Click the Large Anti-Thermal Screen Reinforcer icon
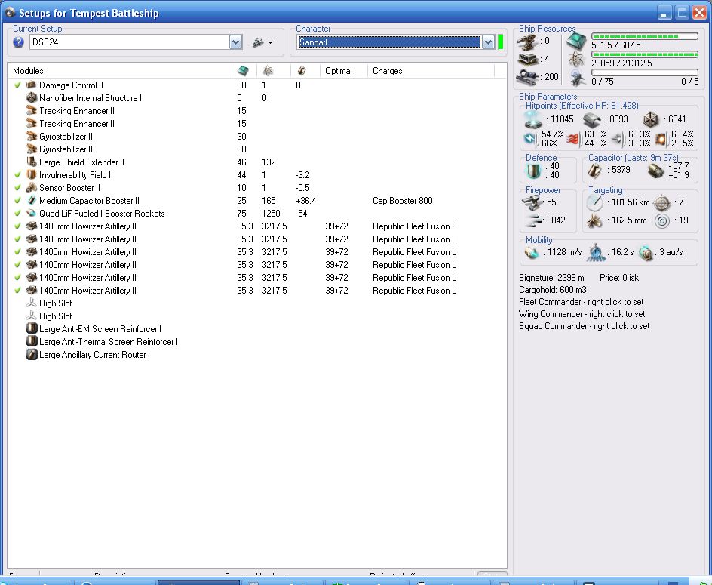This screenshot has width=712, height=585. click(32, 341)
